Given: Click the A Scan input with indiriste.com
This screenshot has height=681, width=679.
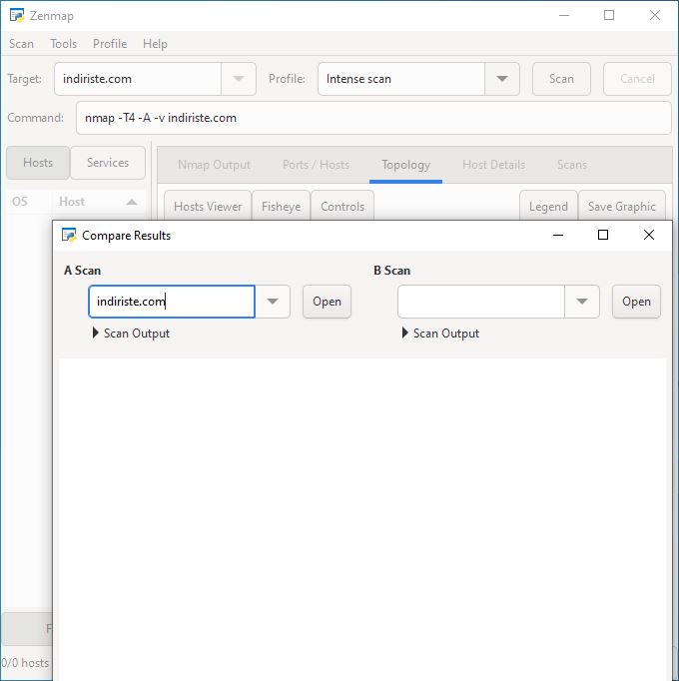Looking at the screenshot, I should [172, 302].
